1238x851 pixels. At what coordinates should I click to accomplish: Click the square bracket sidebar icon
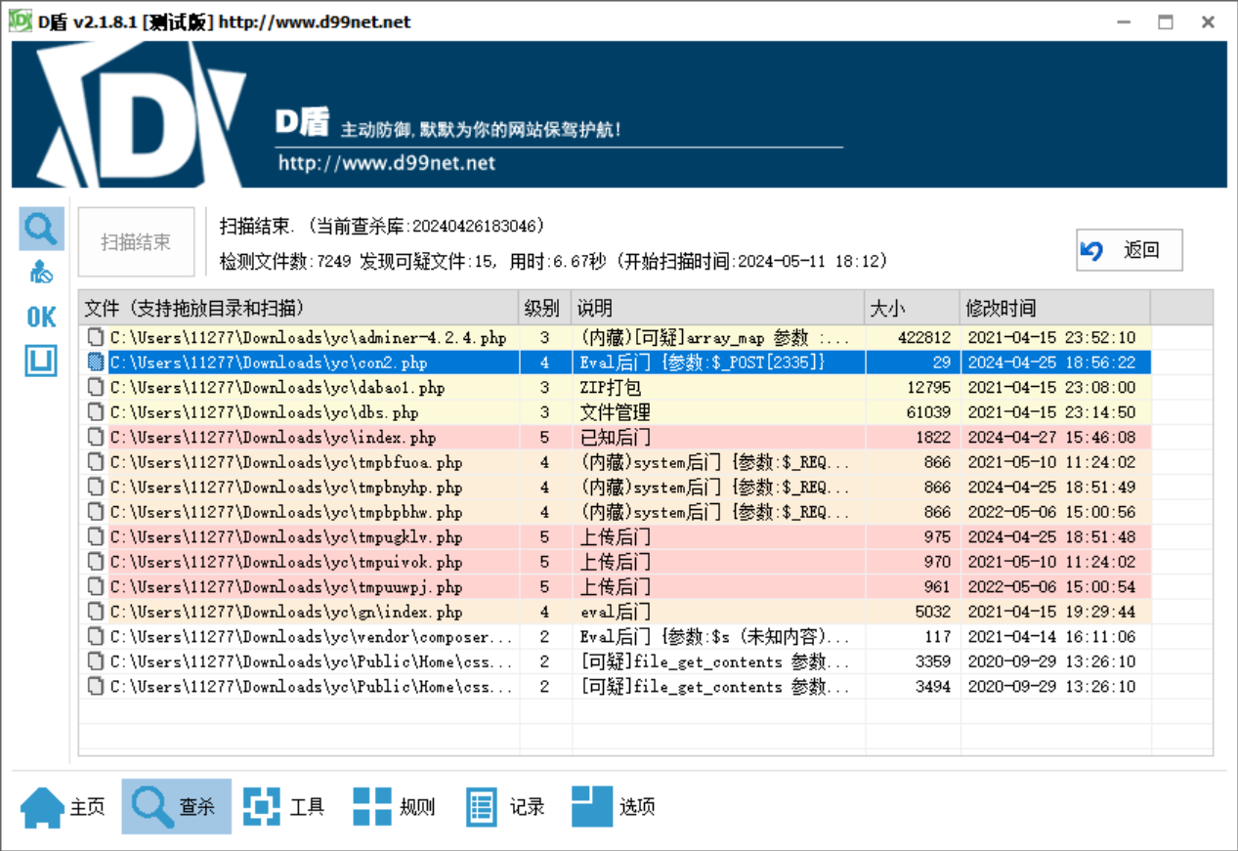[x=41, y=361]
